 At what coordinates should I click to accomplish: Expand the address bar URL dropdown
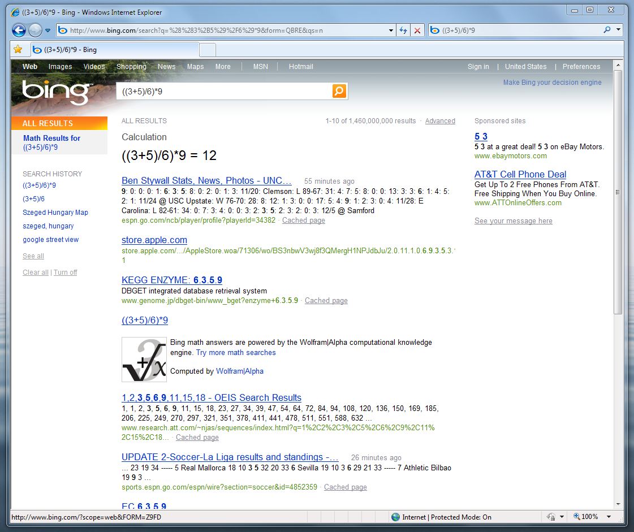(x=391, y=31)
